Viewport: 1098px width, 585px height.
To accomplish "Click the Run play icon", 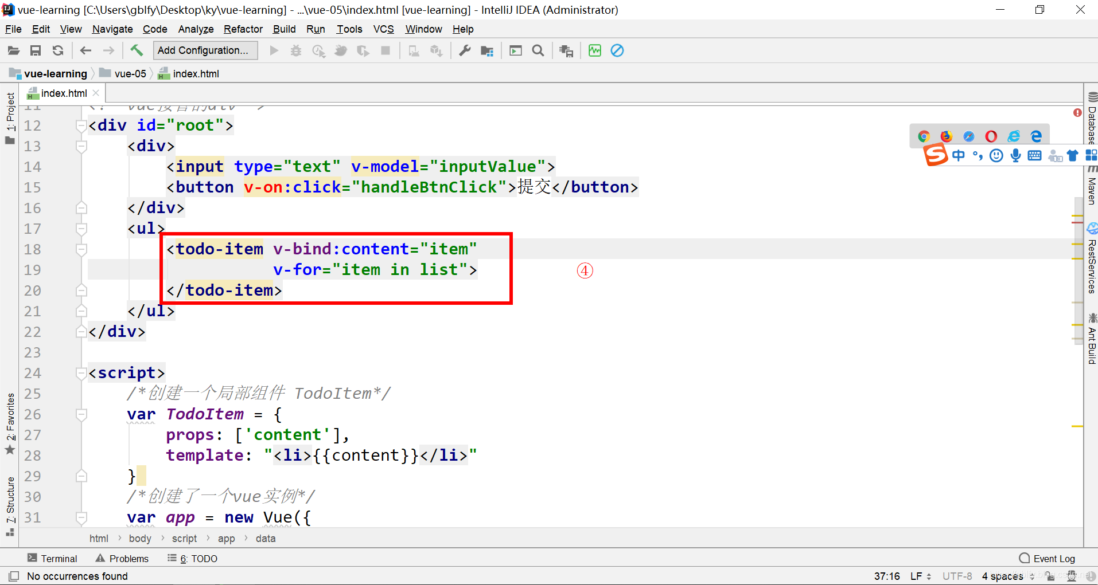I will (274, 50).
